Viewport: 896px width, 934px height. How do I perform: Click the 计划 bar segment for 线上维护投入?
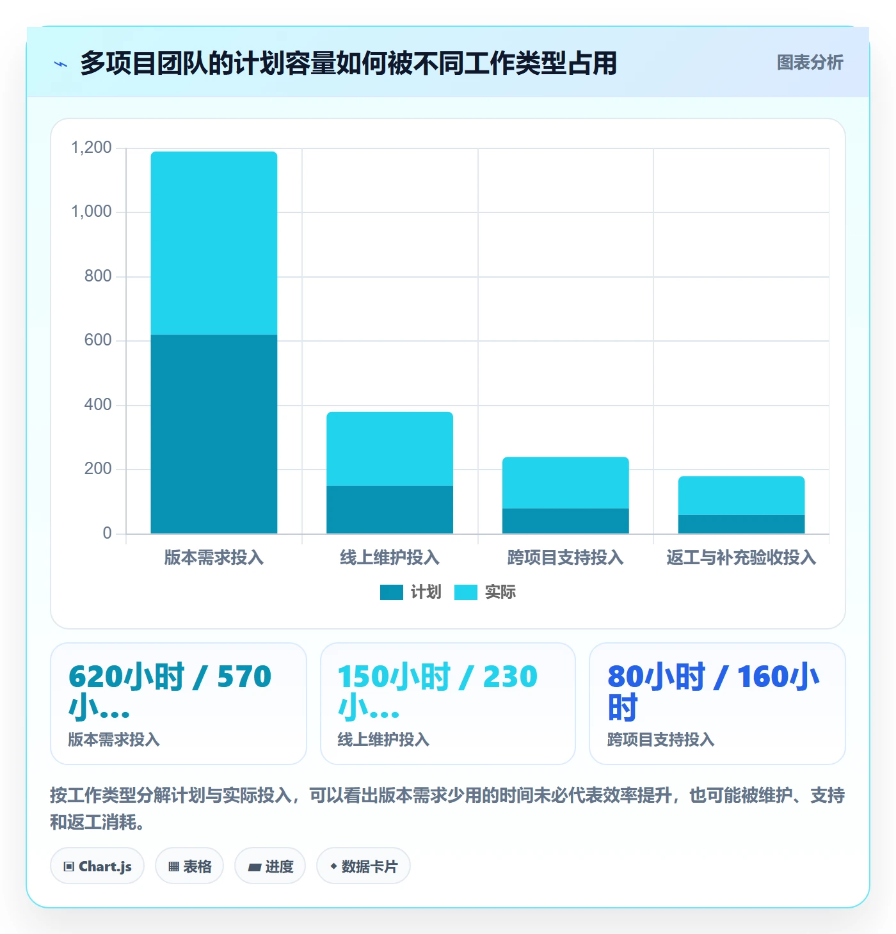[390, 510]
